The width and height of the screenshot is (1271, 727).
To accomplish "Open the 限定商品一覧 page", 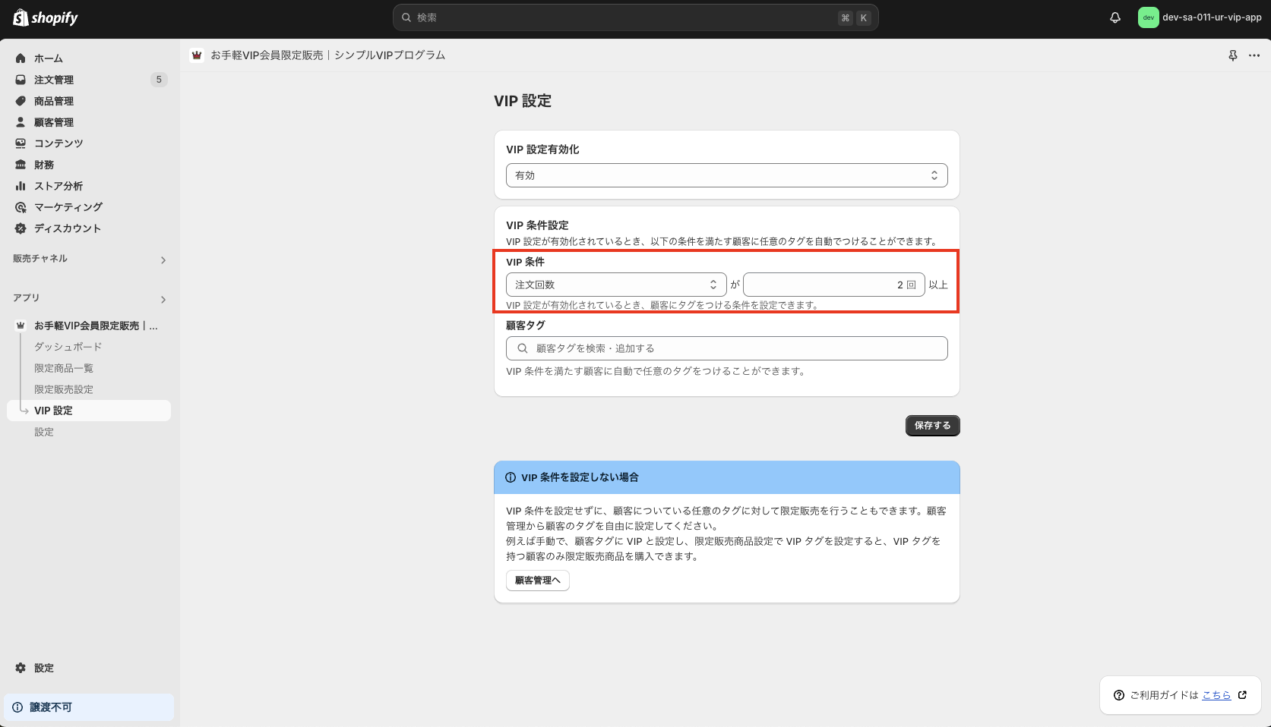I will [64, 368].
